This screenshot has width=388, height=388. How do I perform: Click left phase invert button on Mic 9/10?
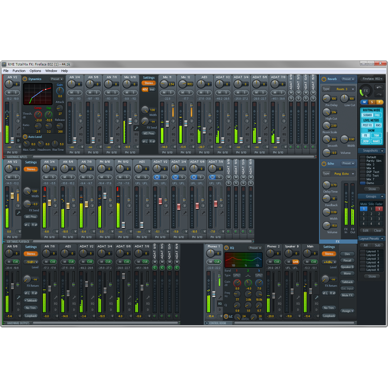point(145,141)
